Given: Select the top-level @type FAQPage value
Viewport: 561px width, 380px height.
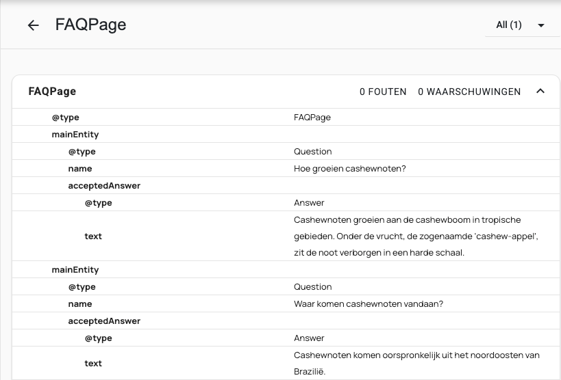Looking at the screenshot, I should (x=312, y=118).
